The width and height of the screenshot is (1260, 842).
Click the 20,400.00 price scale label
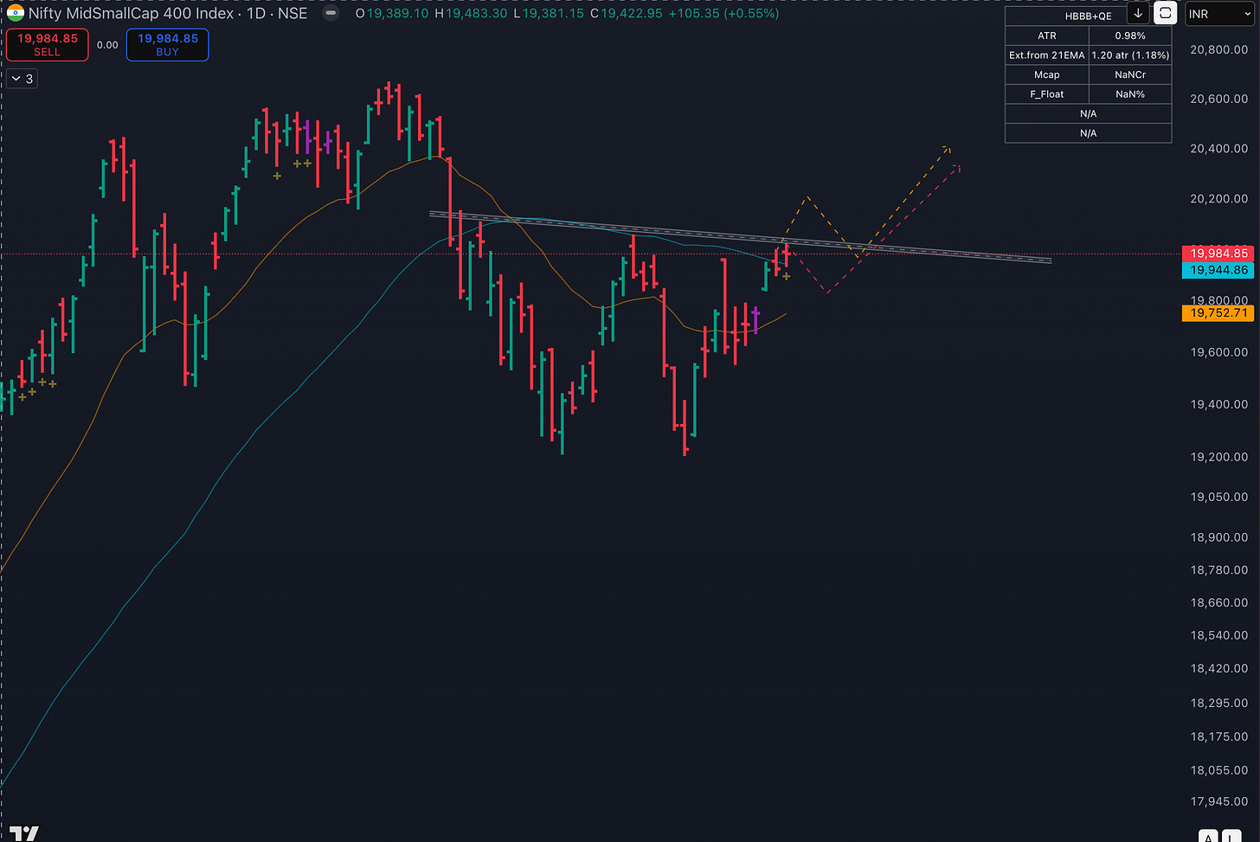click(1219, 149)
